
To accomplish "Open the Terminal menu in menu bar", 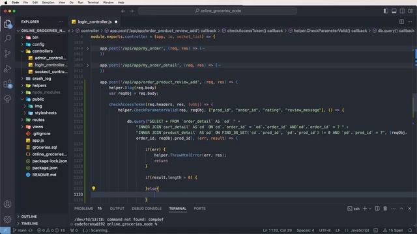I will point(93,3).
